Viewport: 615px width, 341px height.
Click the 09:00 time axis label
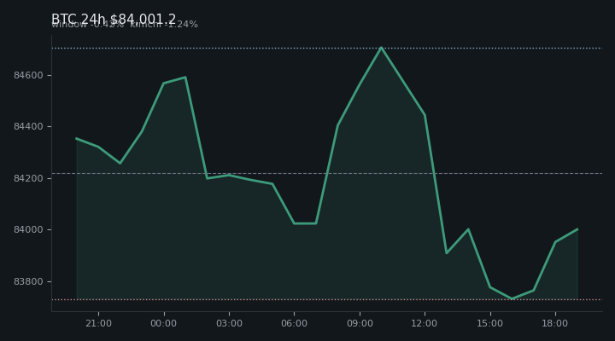point(360,323)
